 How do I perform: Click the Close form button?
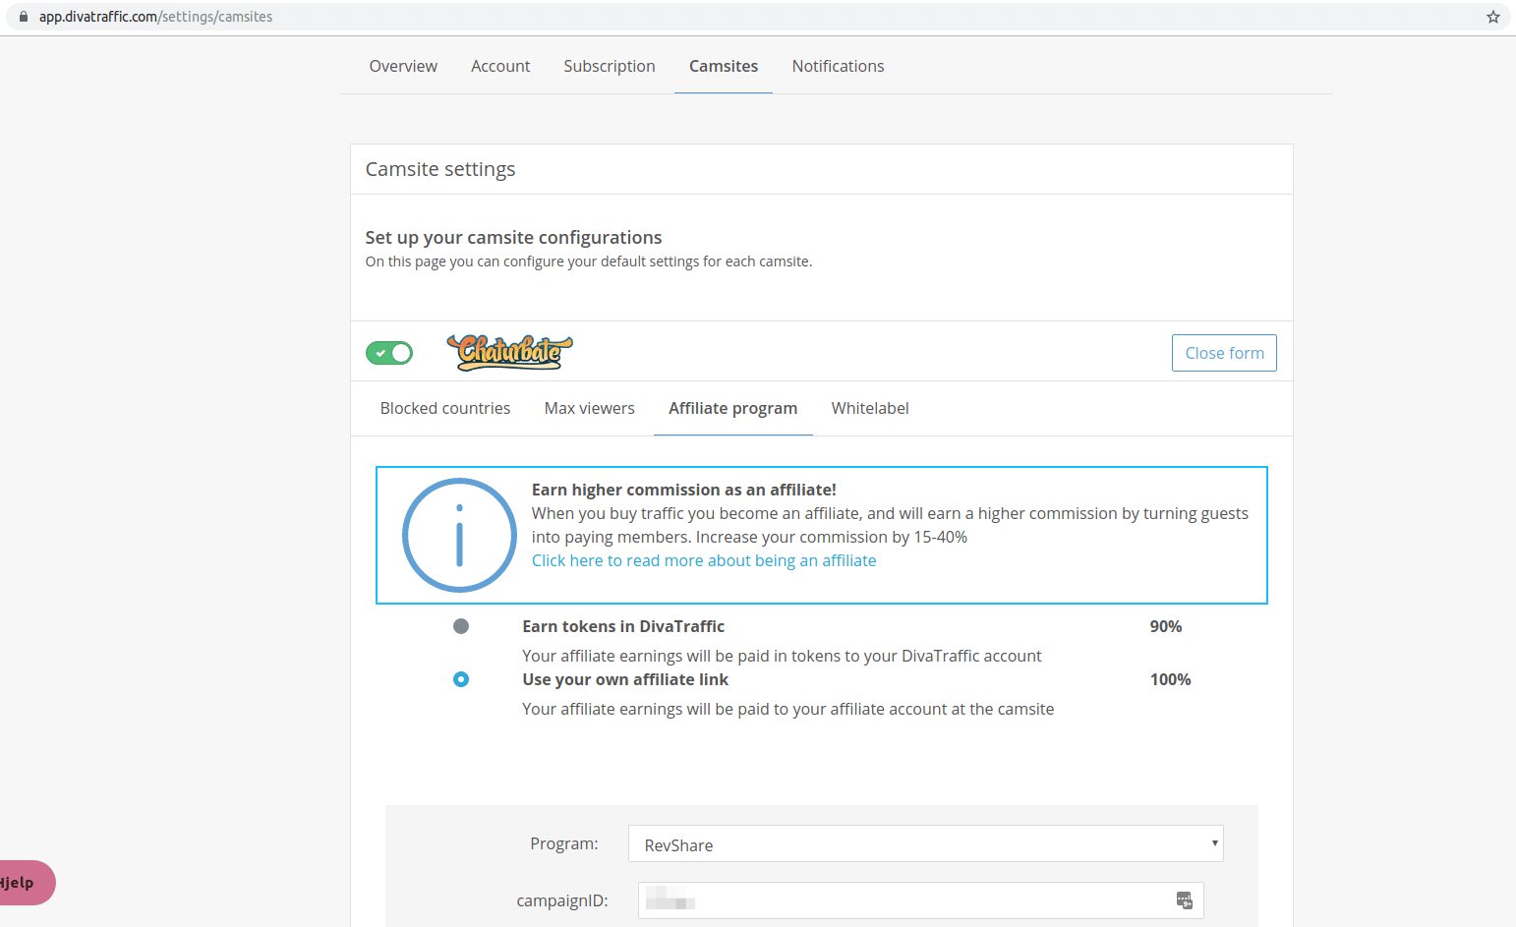1224,353
